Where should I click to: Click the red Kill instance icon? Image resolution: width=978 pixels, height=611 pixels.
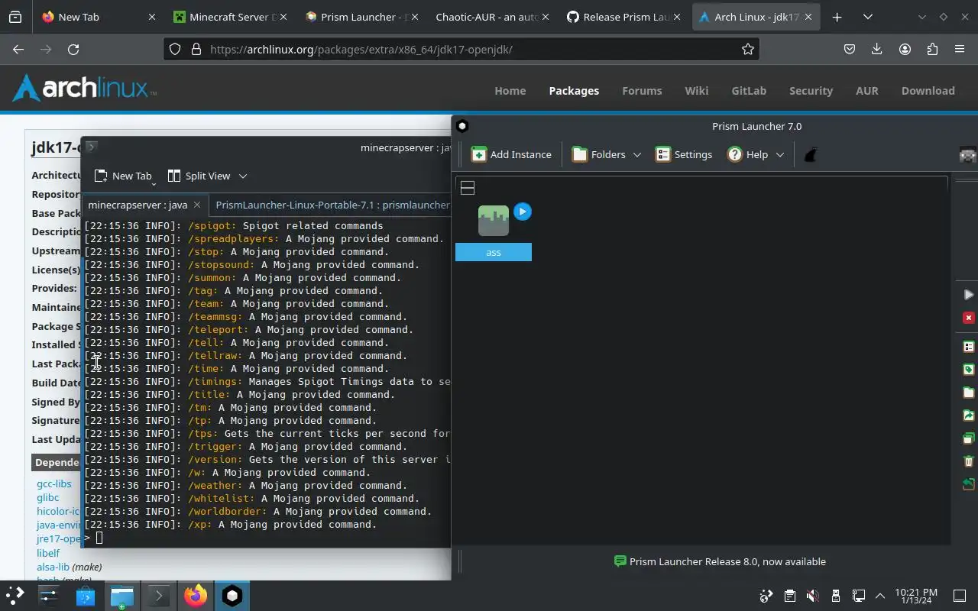[x=968, y=318]
